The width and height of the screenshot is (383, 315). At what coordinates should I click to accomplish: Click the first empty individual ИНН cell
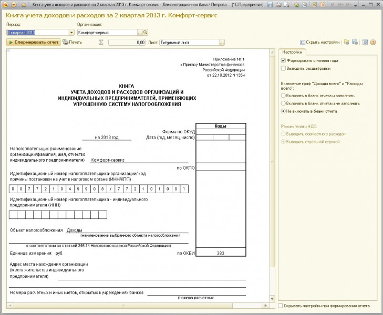click(13, 215)
